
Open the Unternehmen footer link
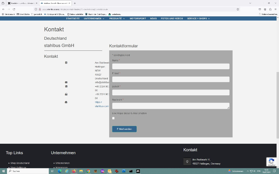[x=63, y=163]
